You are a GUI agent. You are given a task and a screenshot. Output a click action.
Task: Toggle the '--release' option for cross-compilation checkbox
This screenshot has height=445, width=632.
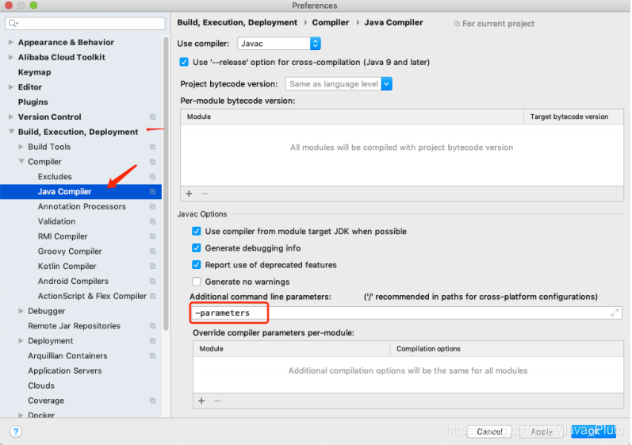184,62
